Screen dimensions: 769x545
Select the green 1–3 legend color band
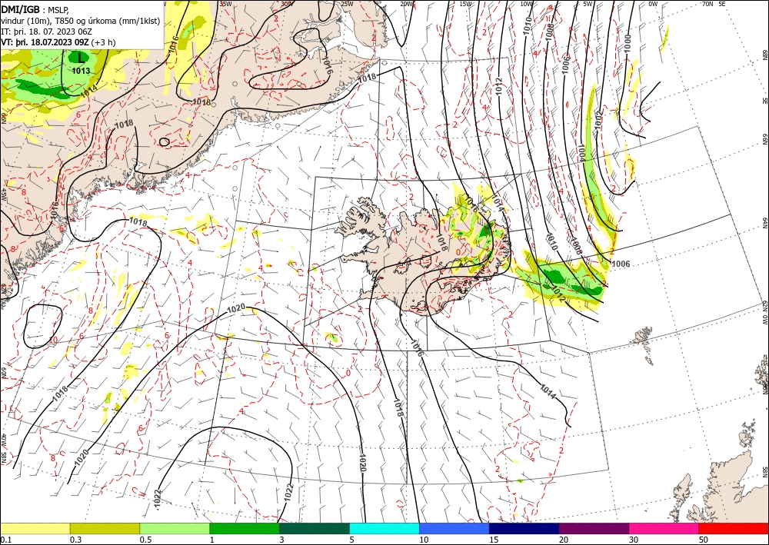point(245,528)
